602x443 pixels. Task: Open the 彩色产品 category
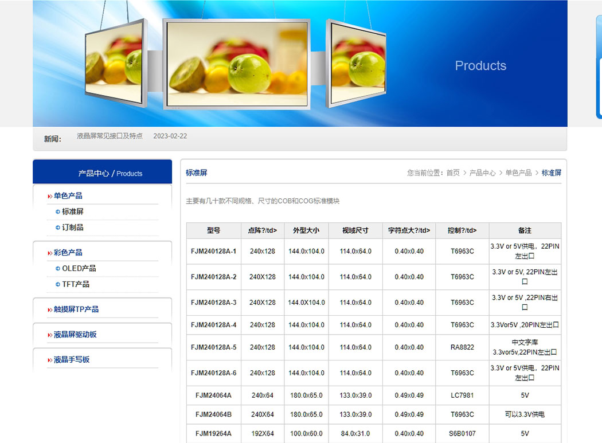coord(68,253)
